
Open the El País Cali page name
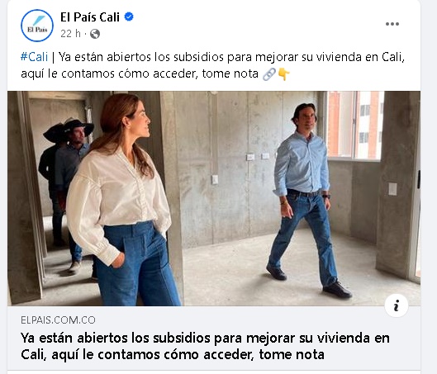[x=90, y=17]
